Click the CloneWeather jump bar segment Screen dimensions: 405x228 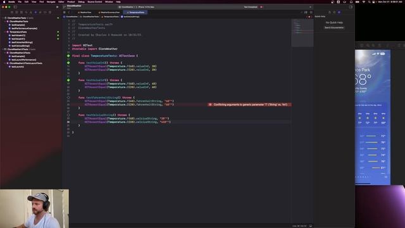[70, 16]
